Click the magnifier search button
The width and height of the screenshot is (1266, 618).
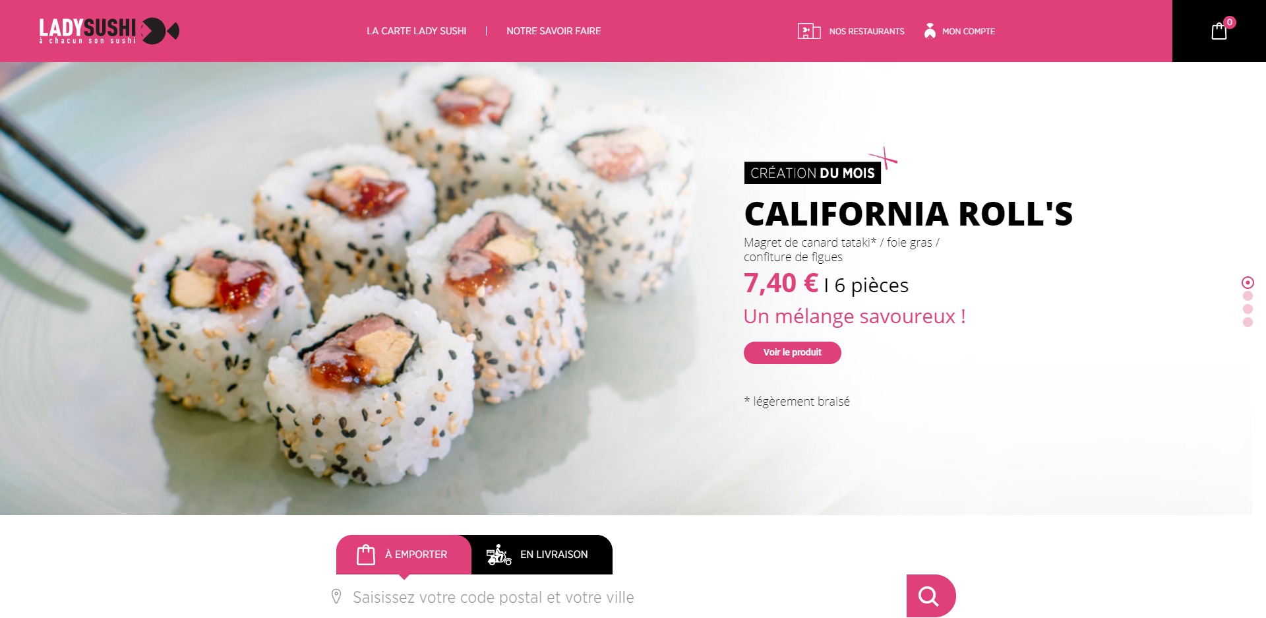click(x=930, y=596)
